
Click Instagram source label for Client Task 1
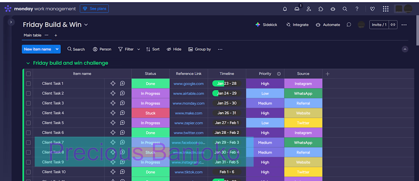coord(303,84)
